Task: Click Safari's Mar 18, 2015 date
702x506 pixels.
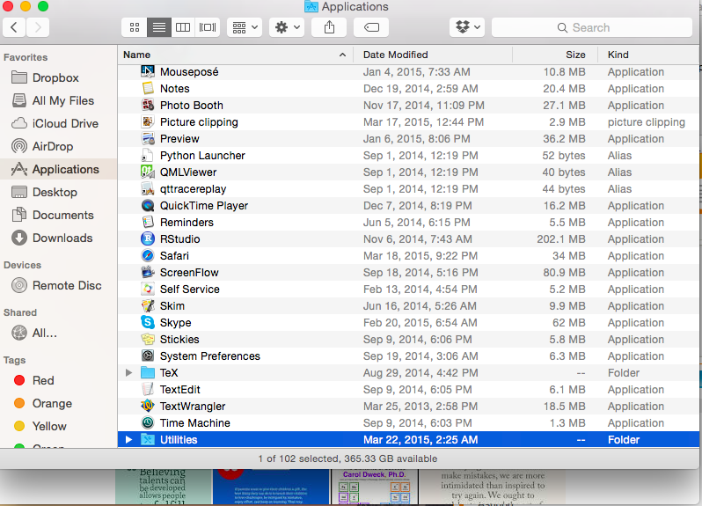Action: (x=420, y=256)
